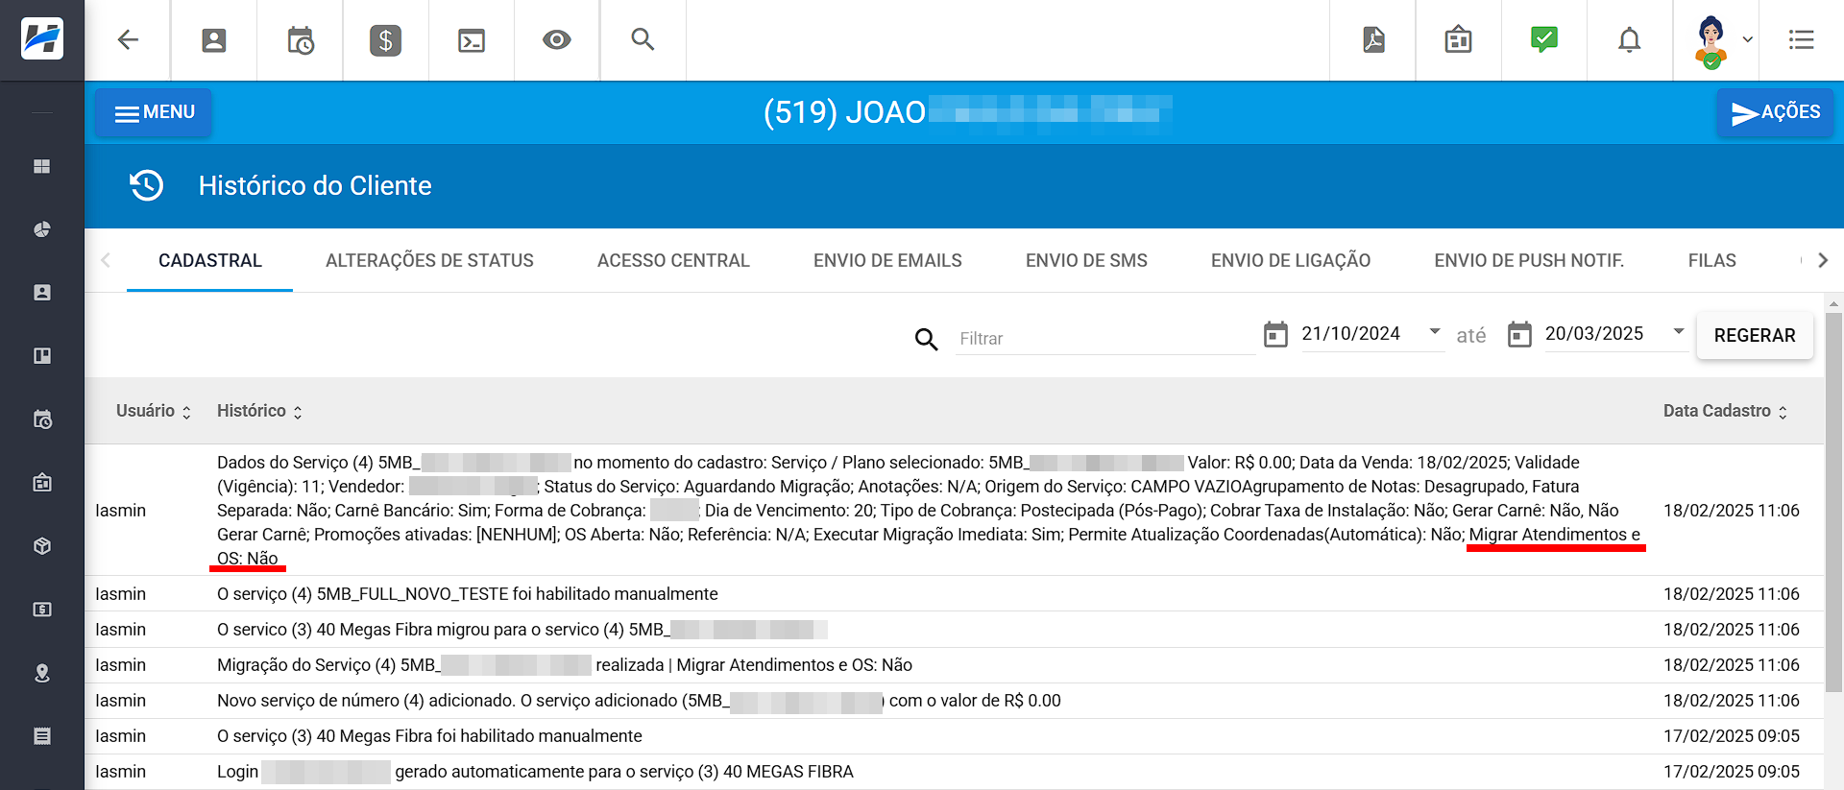Open the MENU button
Viewport: 1844px width, 790px height.
click(154, 112)
